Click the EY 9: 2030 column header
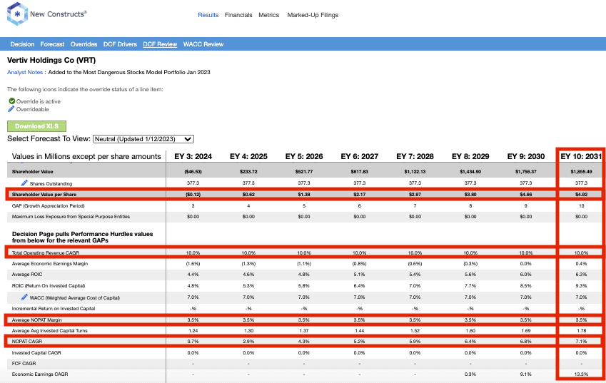 (526, 156)
